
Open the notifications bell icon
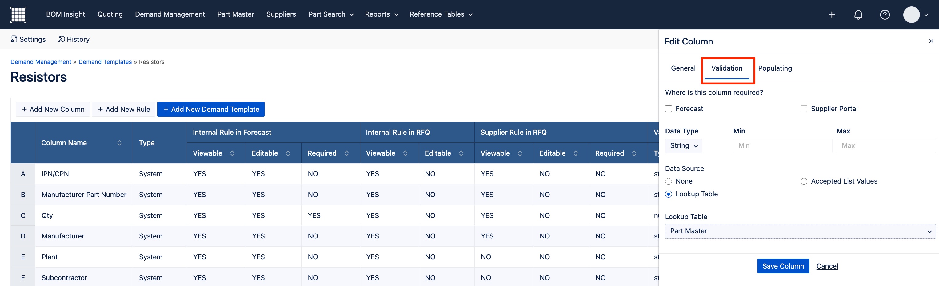pyautogui.click(x=858, y=14)
